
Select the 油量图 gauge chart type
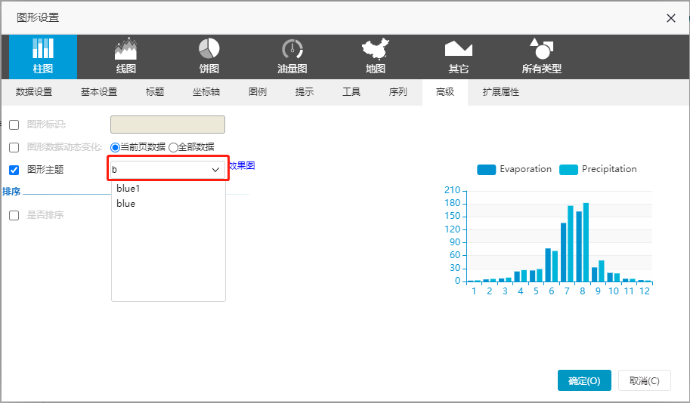click(x=292, y=57)
